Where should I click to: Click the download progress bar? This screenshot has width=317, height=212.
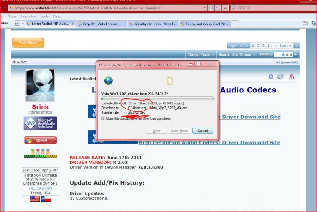click(x=158, y=98)
